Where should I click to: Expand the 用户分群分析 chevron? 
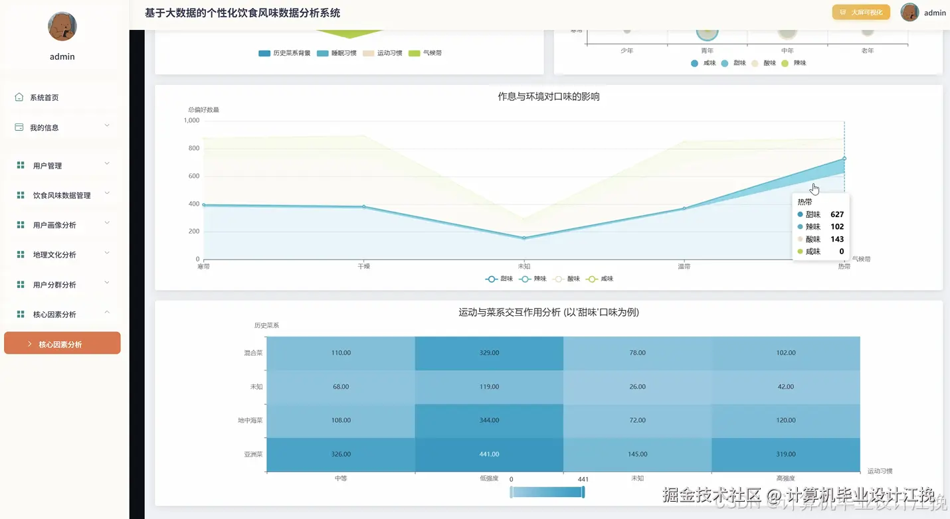click(107, 283)
